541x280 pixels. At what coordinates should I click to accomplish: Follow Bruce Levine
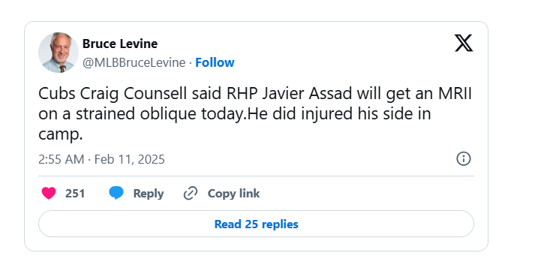click(215, 62)
